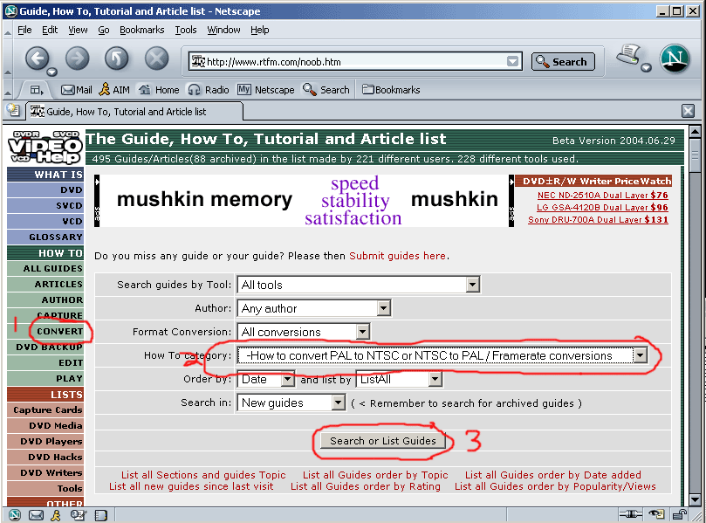
Task: Close the current tab with the X
Action: point(688,111)
